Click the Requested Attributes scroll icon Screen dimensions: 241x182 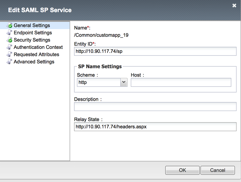click(x=9, y=54)
